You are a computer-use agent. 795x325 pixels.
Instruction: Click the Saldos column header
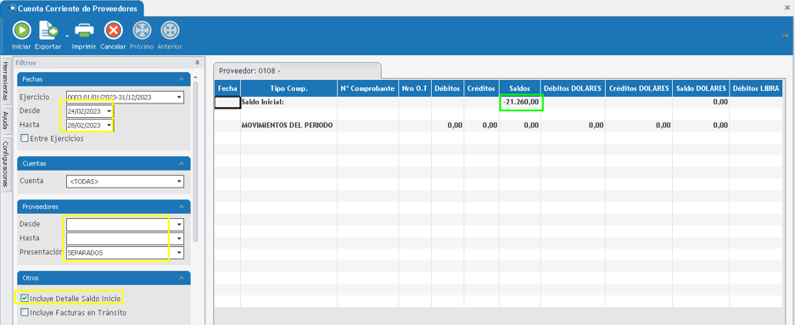pyautogui.click(x=520, y=89)
